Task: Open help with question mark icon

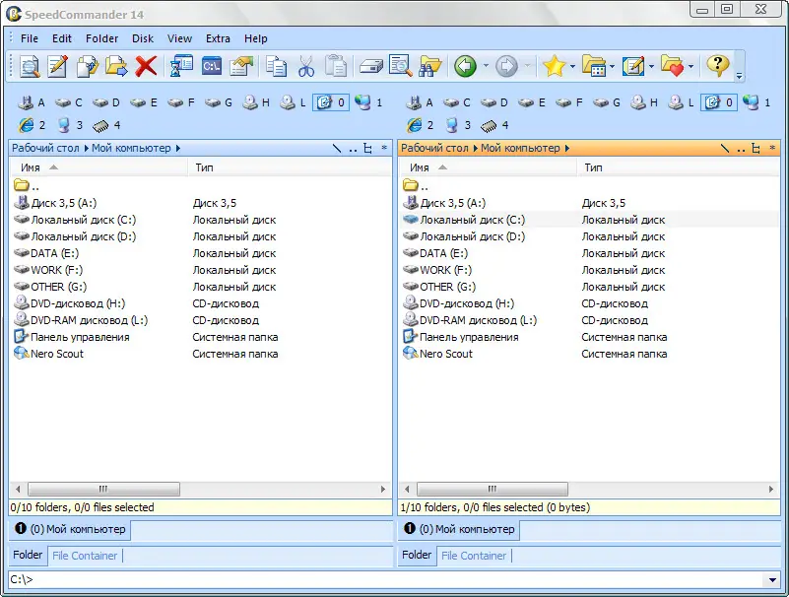Action: [718, 66]
